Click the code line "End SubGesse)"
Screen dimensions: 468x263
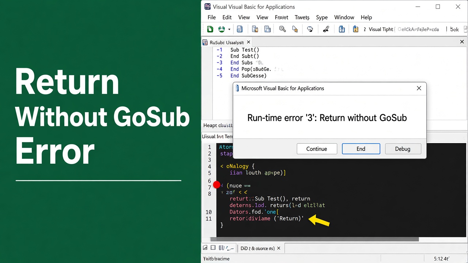click(249, 76)
